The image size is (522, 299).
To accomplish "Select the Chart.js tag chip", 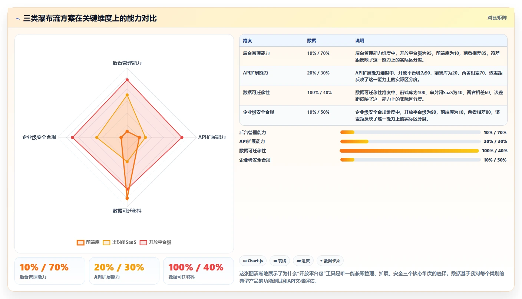I will point(253,261).
